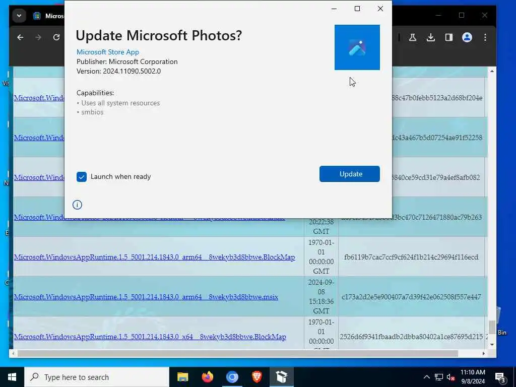Select hash c173a2d2e5e900407a7d39f42e062508f557e447

click(411, 297)
